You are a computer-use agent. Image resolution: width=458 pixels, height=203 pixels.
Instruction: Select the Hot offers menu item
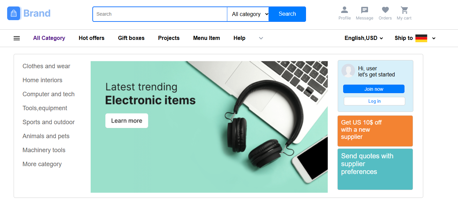92,38
